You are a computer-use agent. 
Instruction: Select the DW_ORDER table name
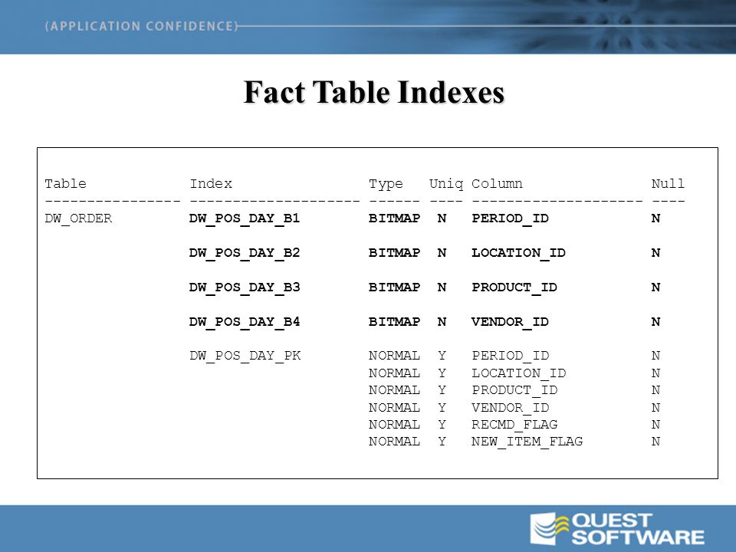coord(78,219)
